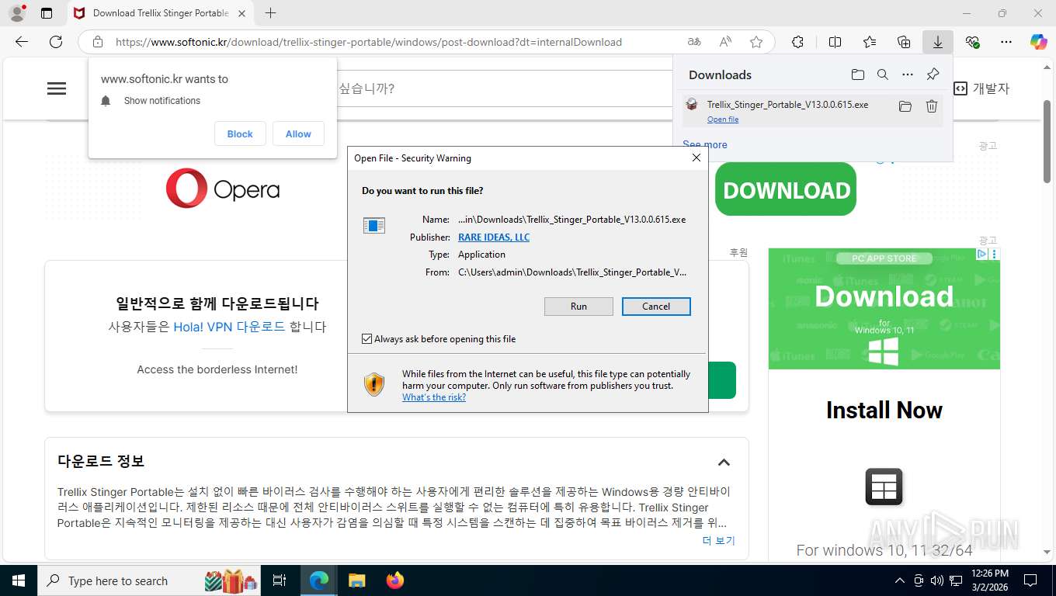
Task: Launch Firefox from the taskbar
Action: 395,580
